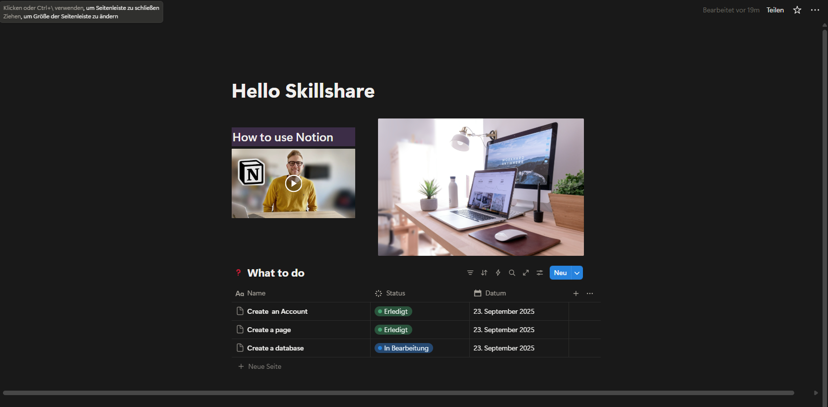Open page icon for Create a database
828x407 pixels.
(240, 348)
